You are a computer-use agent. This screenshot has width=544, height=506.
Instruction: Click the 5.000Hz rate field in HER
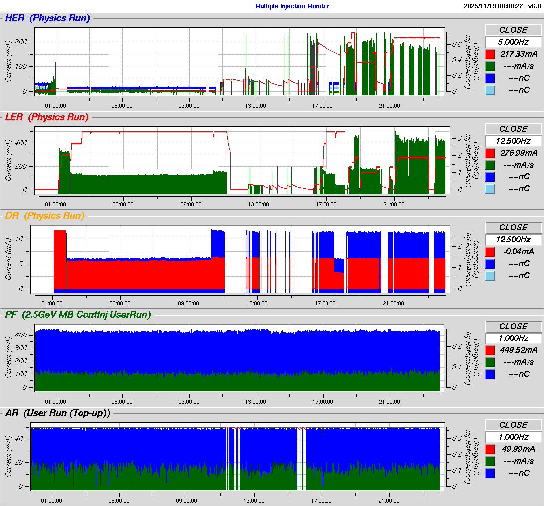tap(513, 42)
